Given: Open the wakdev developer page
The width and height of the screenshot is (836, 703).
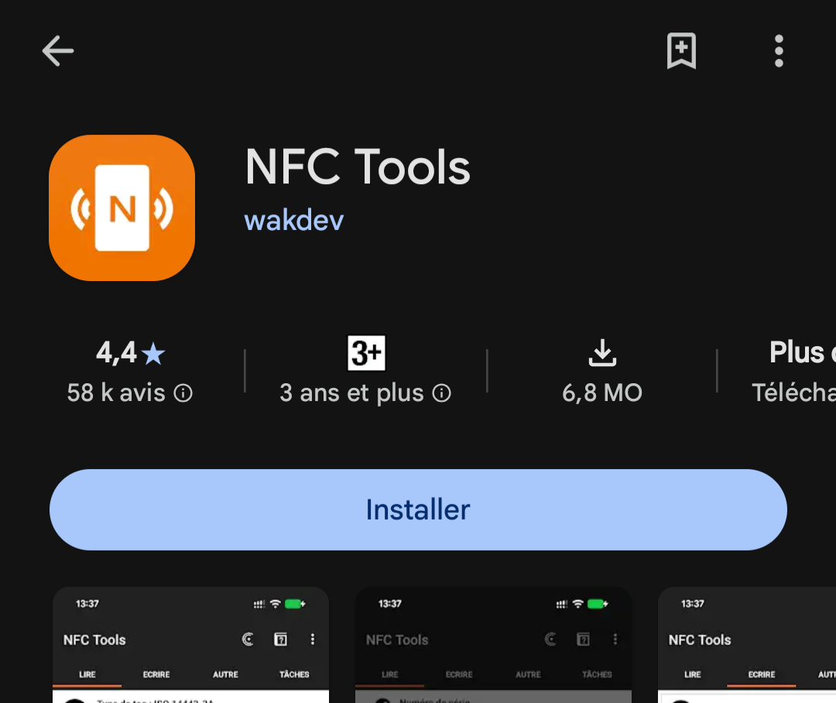Looking at the screenshot, I should (x=294, y=221).
